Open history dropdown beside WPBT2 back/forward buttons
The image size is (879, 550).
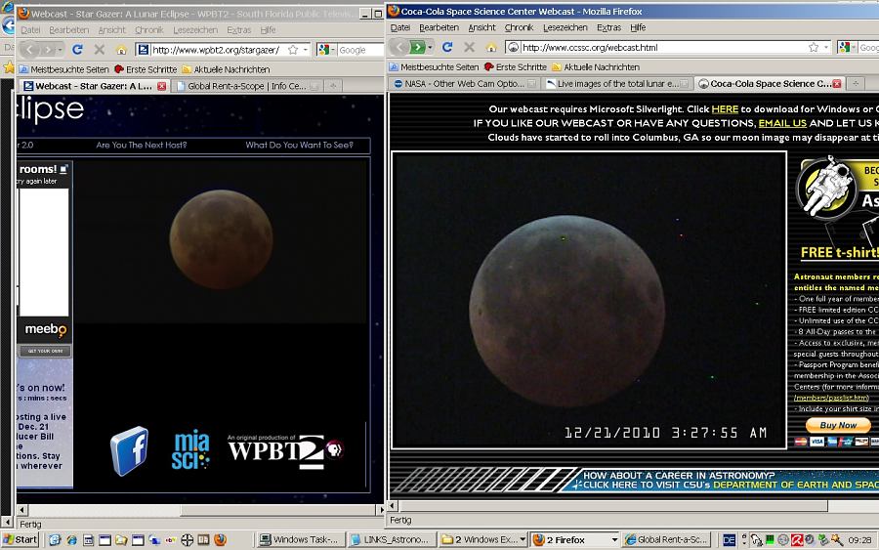[60, 50]
